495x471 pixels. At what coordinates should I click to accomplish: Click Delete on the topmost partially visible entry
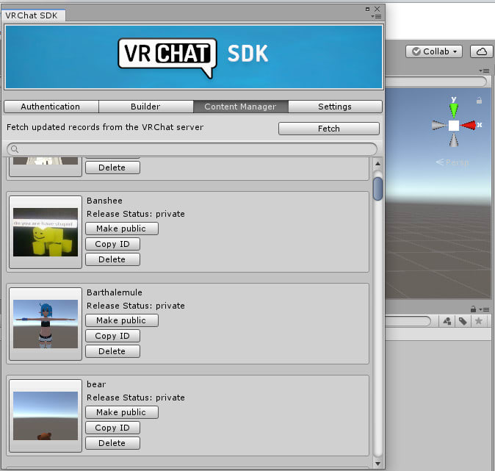[x=112, y=168]
